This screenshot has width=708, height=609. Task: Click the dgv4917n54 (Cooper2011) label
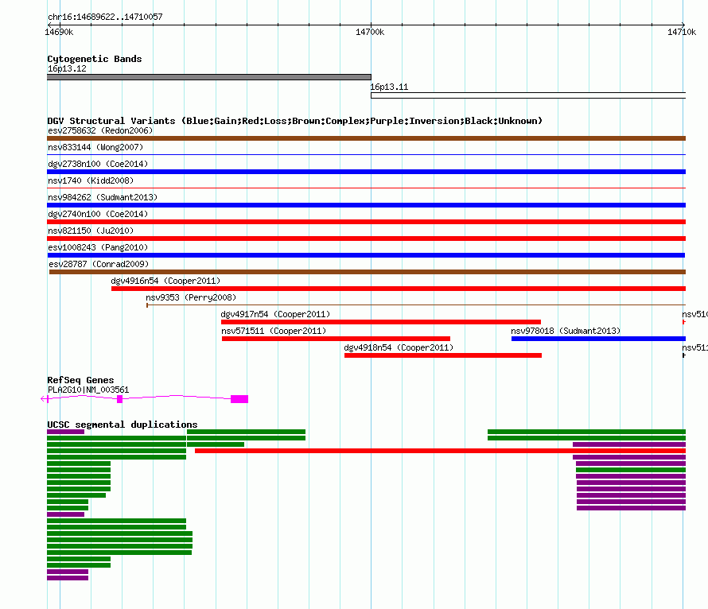(x=275, y=314)
